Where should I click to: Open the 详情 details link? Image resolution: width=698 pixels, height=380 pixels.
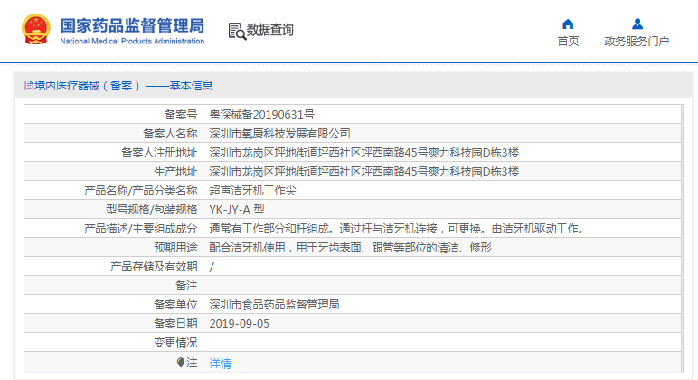coord(220,364)
